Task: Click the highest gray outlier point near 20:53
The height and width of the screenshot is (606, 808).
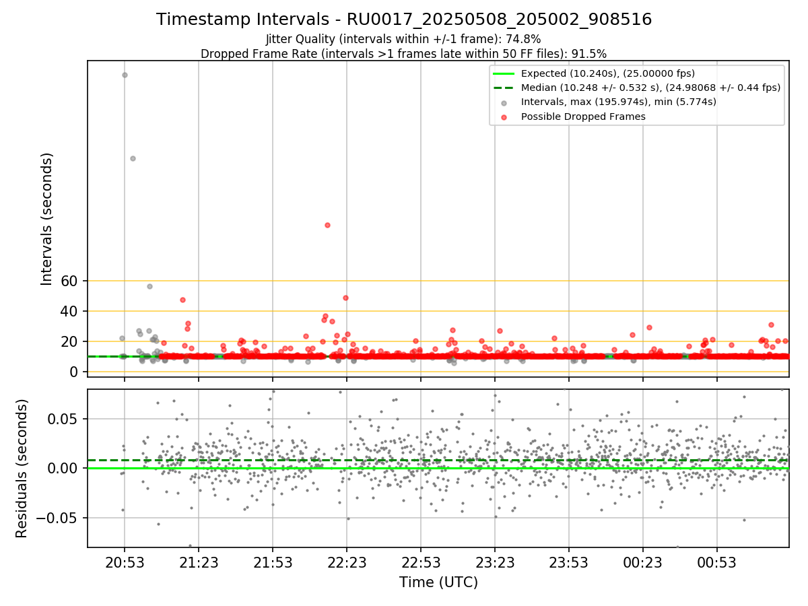Action: point(125,75)
